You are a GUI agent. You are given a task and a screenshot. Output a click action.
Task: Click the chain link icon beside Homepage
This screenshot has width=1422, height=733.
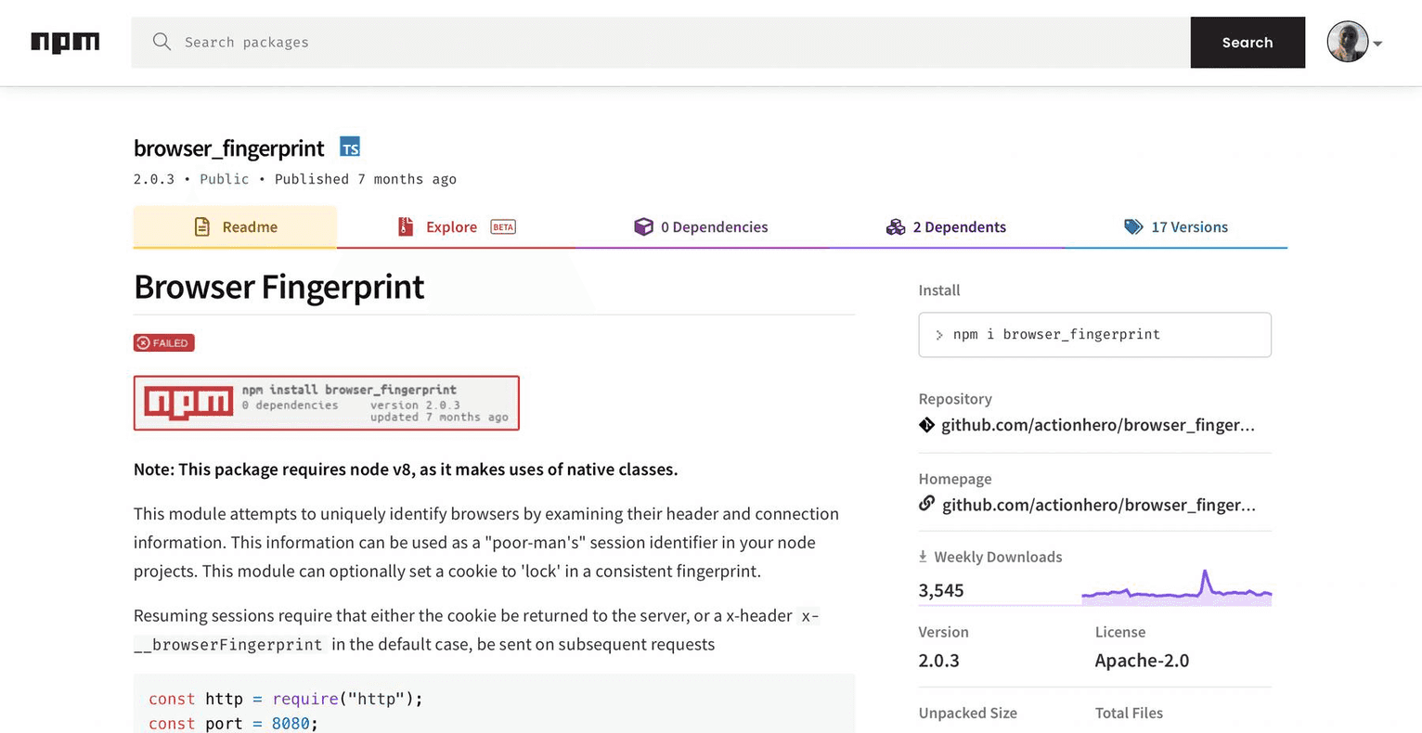pyautogui.click(x=925, y=504)
